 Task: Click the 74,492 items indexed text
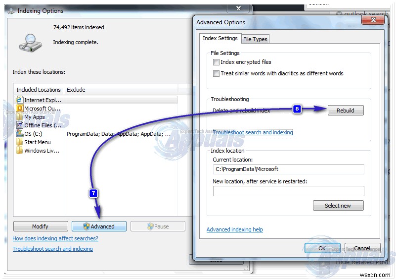pyautogui.click(x=79, y=27)
